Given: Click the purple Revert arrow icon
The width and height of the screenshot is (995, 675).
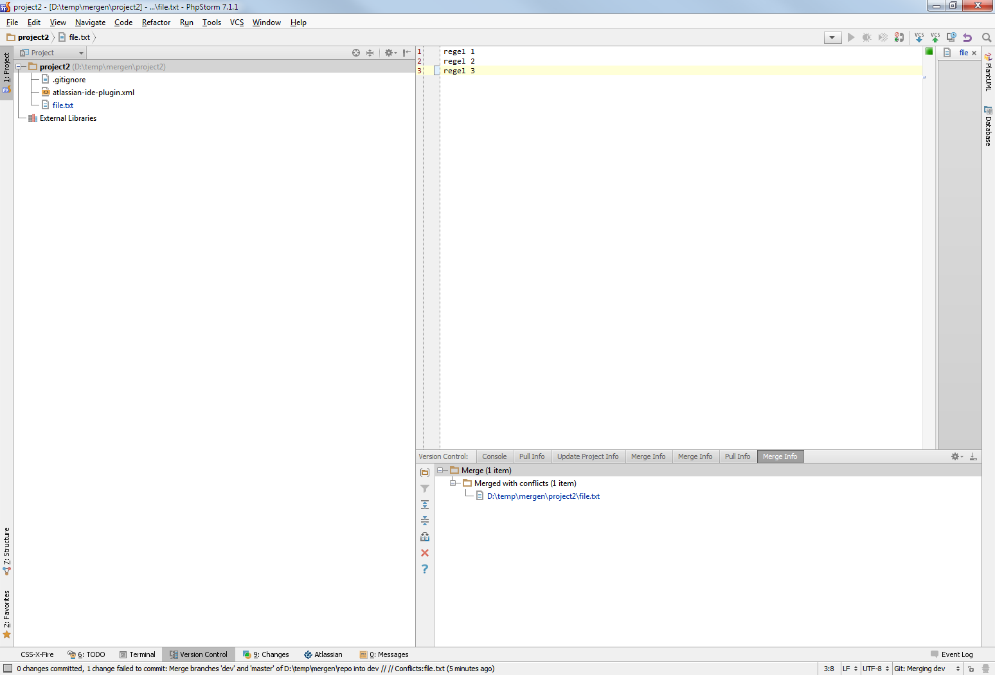Looking at the screenshot, I should coord(967,37).
